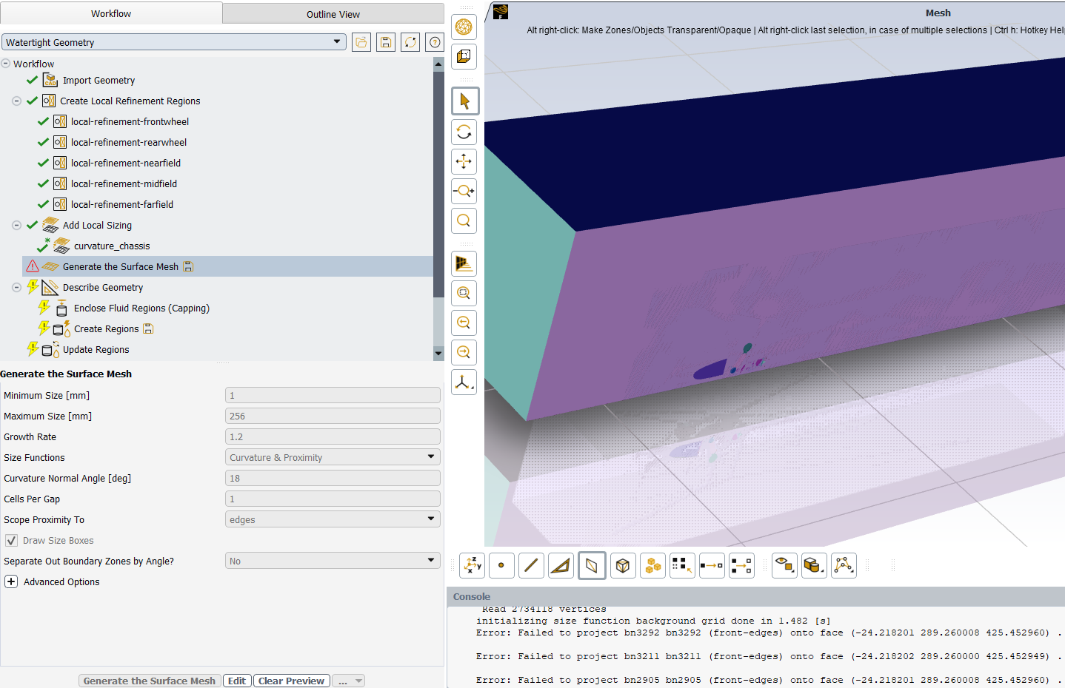
Task: Open the Scope Proximity To dropdown
Action: [x=333, y=520]
